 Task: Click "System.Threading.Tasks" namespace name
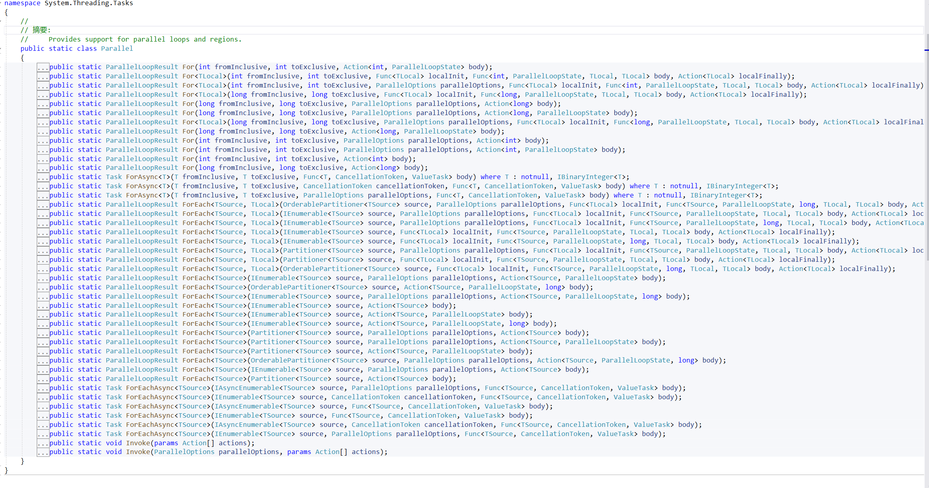(89, 3)
